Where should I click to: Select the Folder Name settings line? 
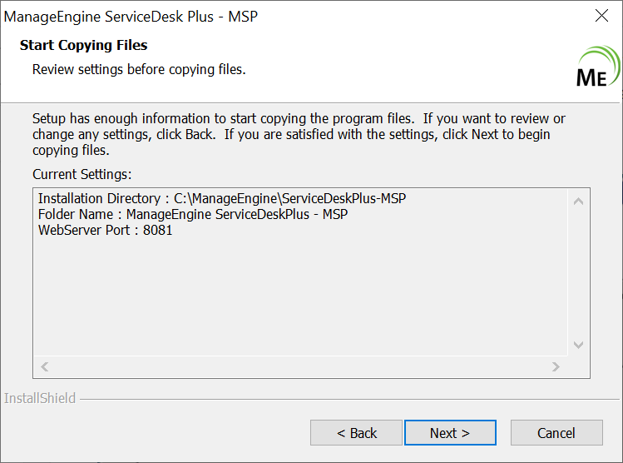[193, 215]
